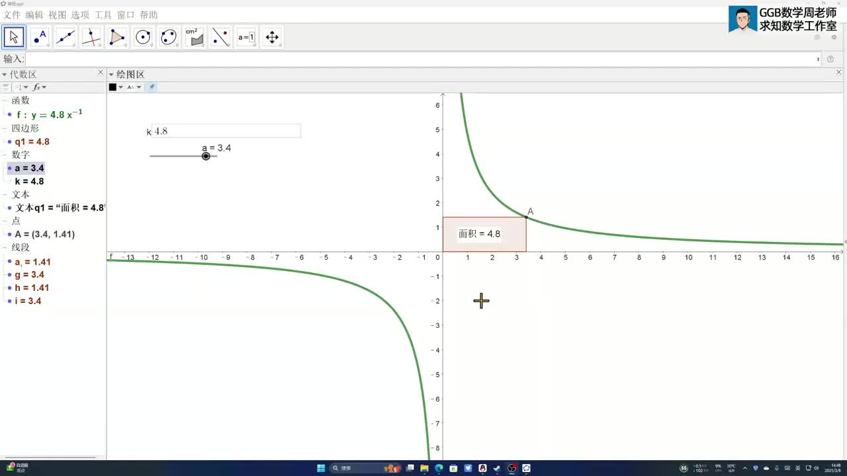Show hidden system tray icons chevron

745,468
